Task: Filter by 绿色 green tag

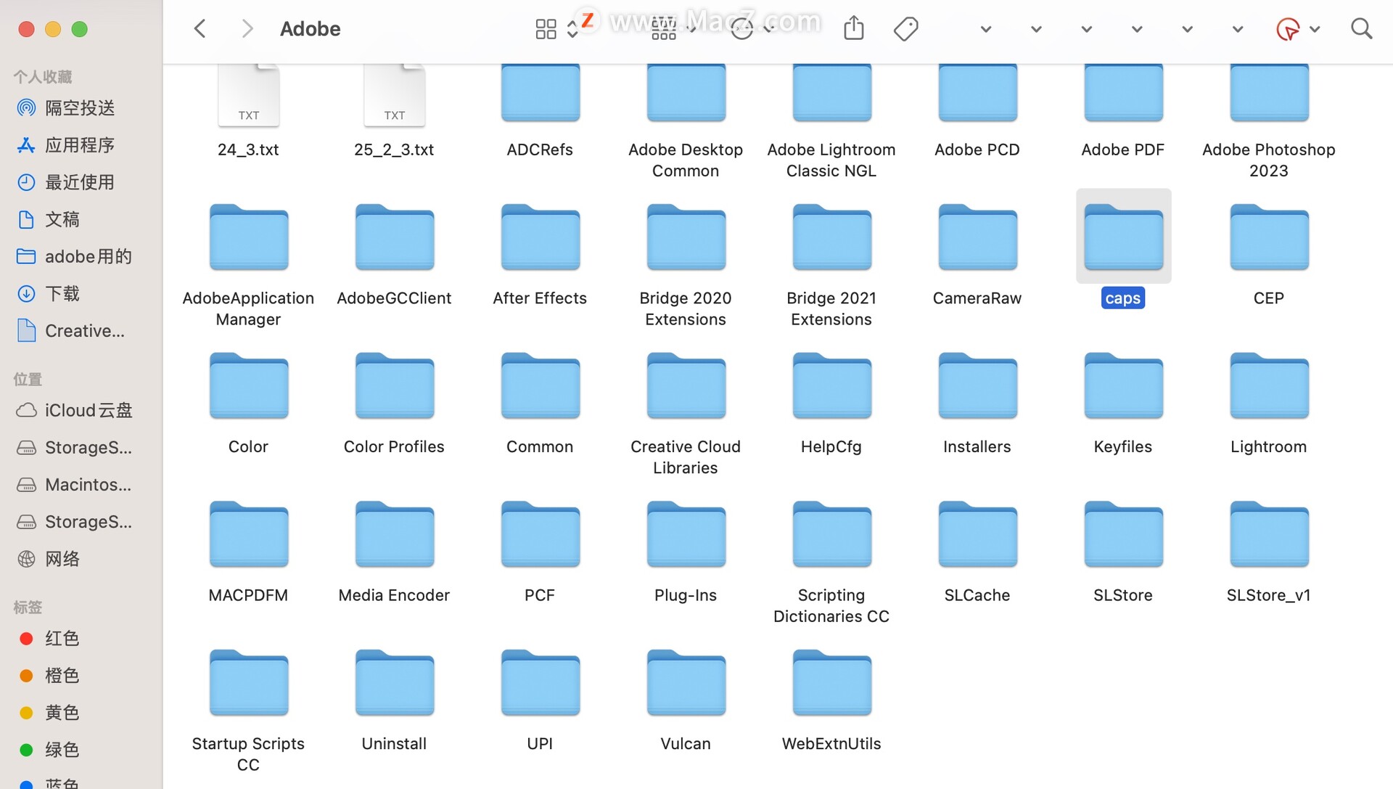Action: (x=62, y=748)
